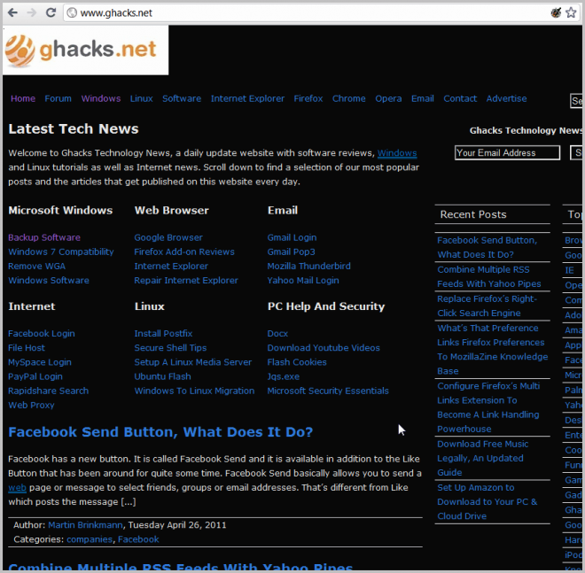
Task: Click the browser forward arrow
Action: point(32,12)
